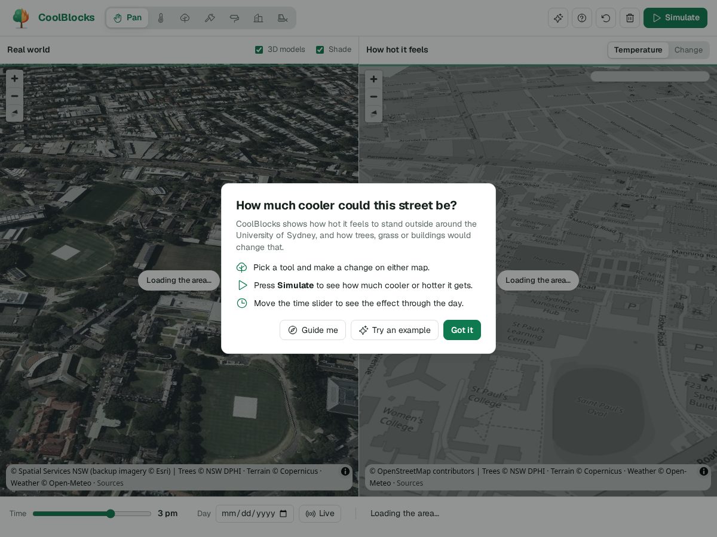The width and height of the screenshot is (717, 537).
Task: Zoom out on the Real world map
Action: (15, 96)
